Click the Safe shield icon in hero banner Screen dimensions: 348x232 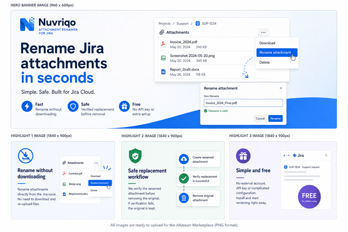73,106
